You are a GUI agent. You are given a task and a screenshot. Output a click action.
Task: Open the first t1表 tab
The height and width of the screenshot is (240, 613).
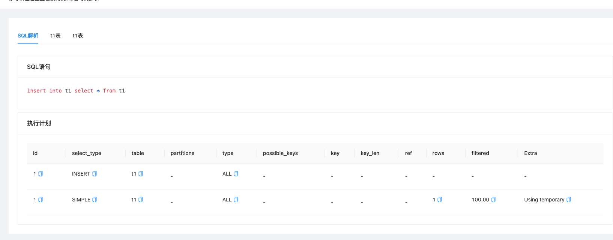pos(56,36)
